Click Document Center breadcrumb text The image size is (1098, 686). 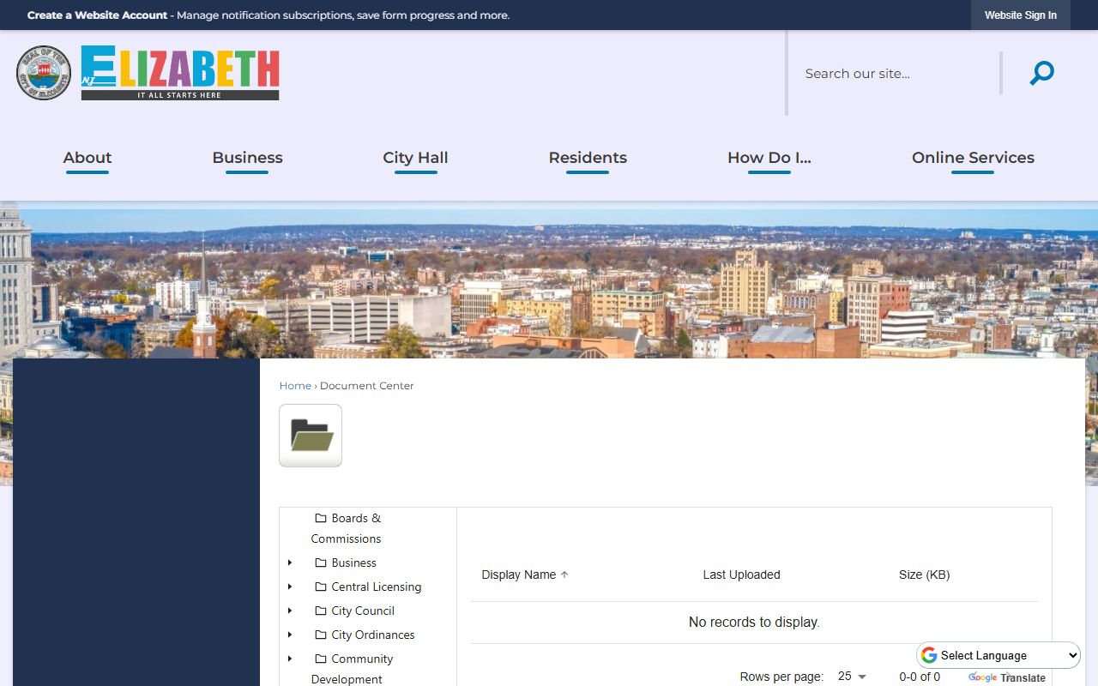367,386
